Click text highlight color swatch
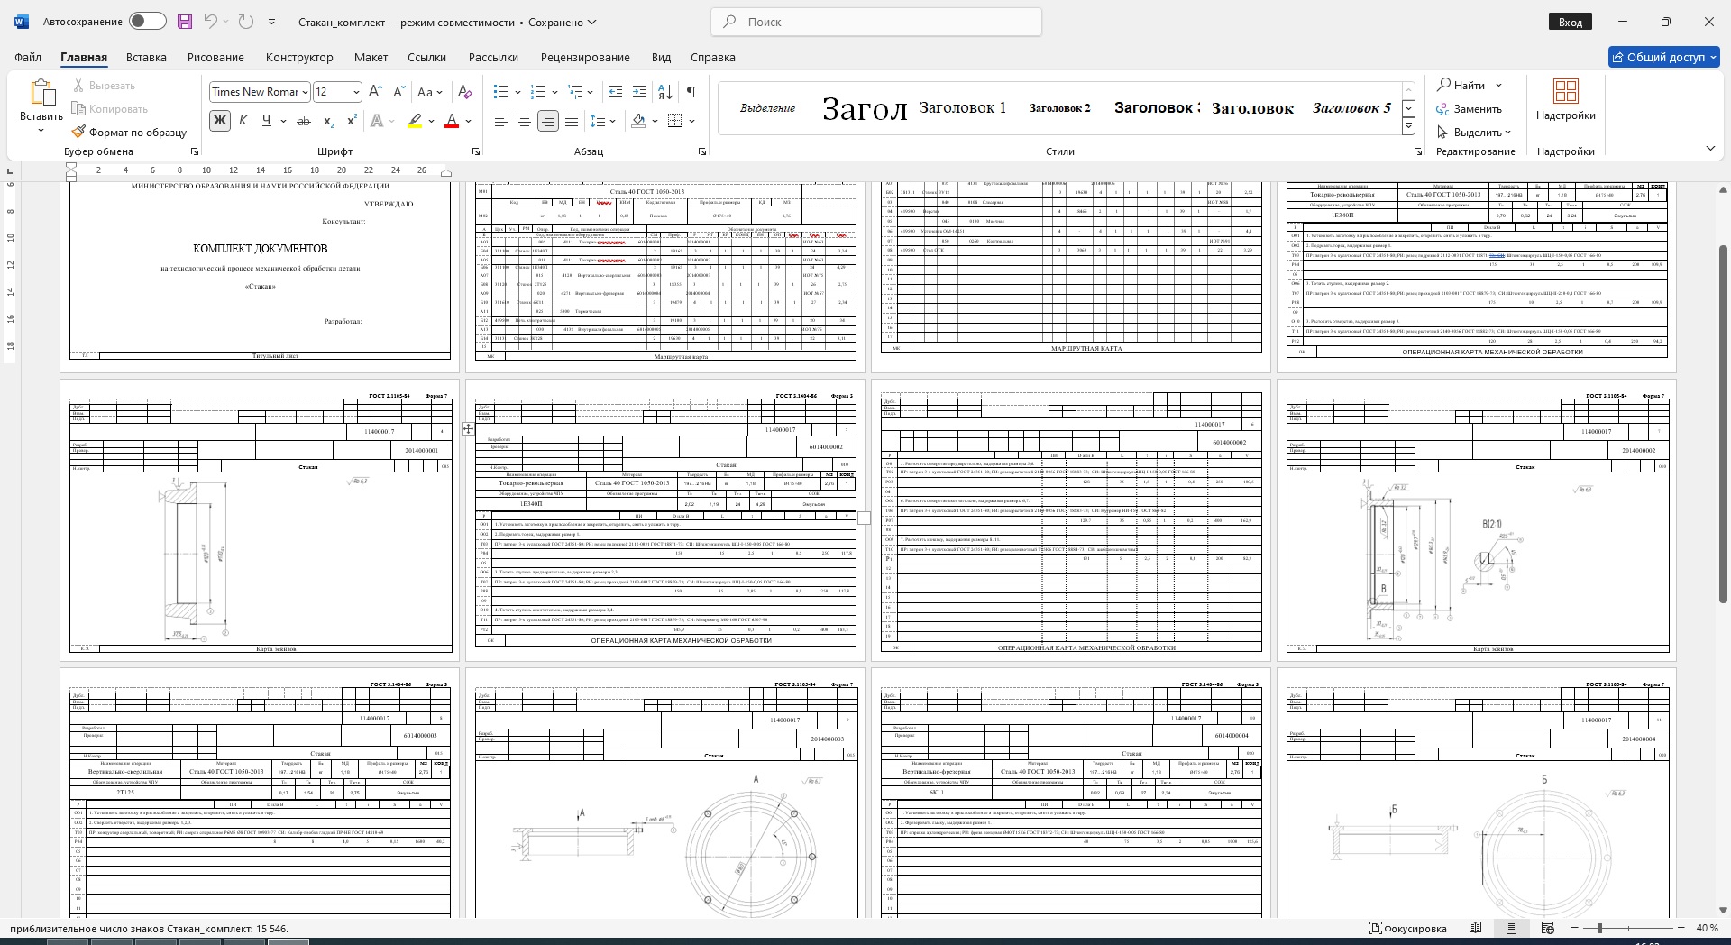 [415, 120]
